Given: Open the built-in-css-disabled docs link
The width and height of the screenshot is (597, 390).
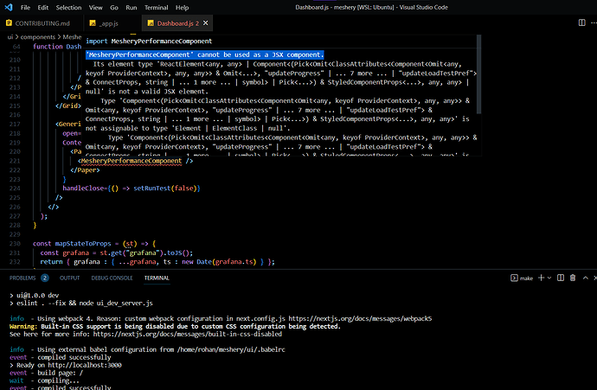Looking at the screenshot, I should pos(188,334).
